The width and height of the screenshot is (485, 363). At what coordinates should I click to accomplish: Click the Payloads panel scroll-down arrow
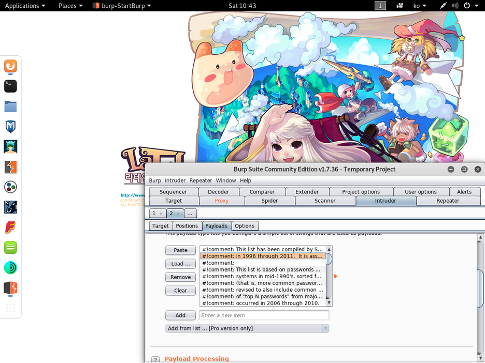[480, 359]
